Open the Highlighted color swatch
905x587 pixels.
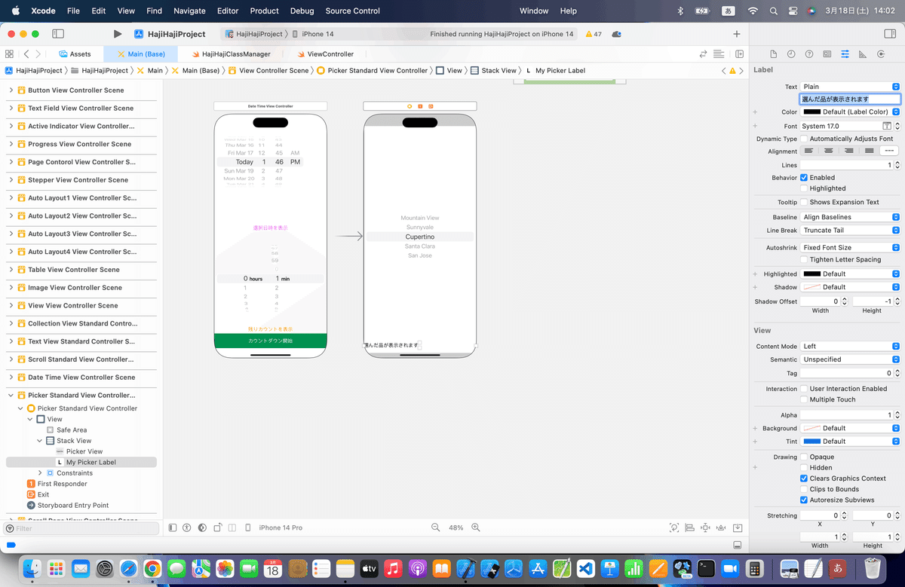[811, 274]
